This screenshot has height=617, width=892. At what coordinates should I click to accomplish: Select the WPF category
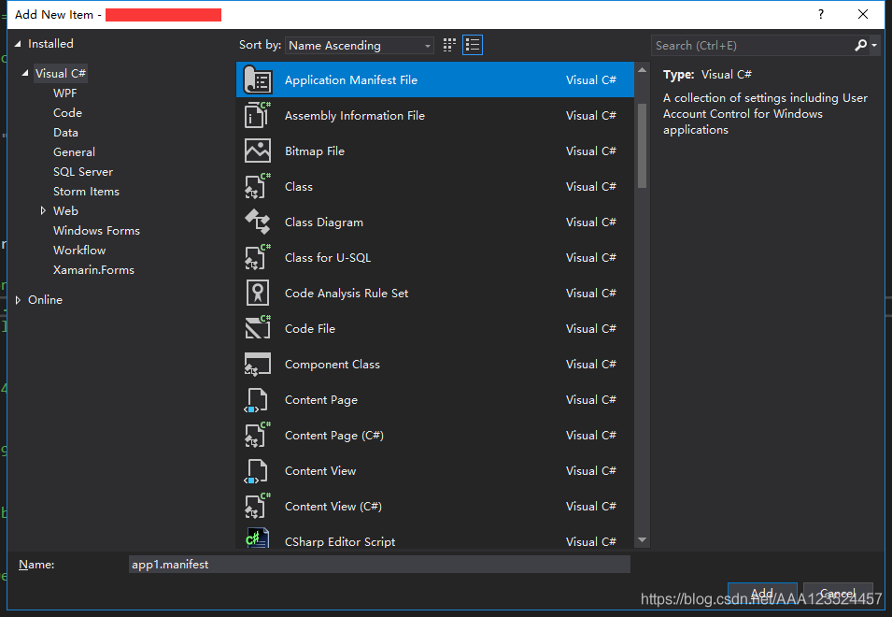[x=64, y=93]
